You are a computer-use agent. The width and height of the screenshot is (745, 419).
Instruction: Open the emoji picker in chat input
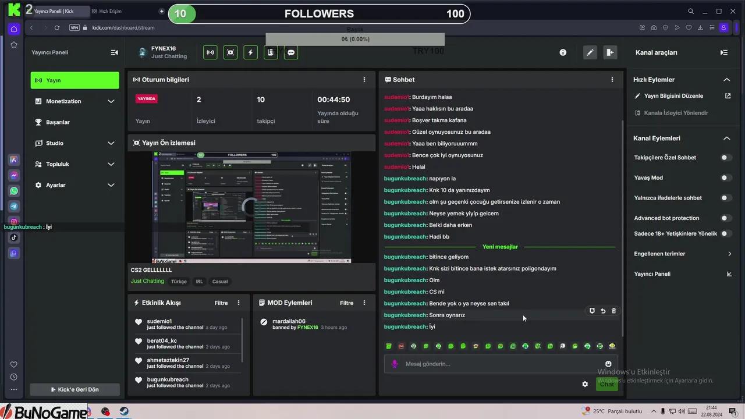608,364
